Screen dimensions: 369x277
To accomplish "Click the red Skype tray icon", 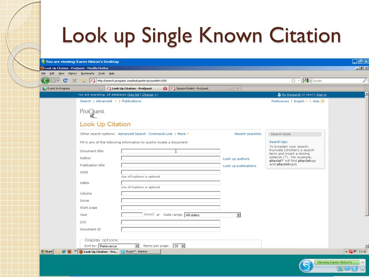I will coord(351,251).
